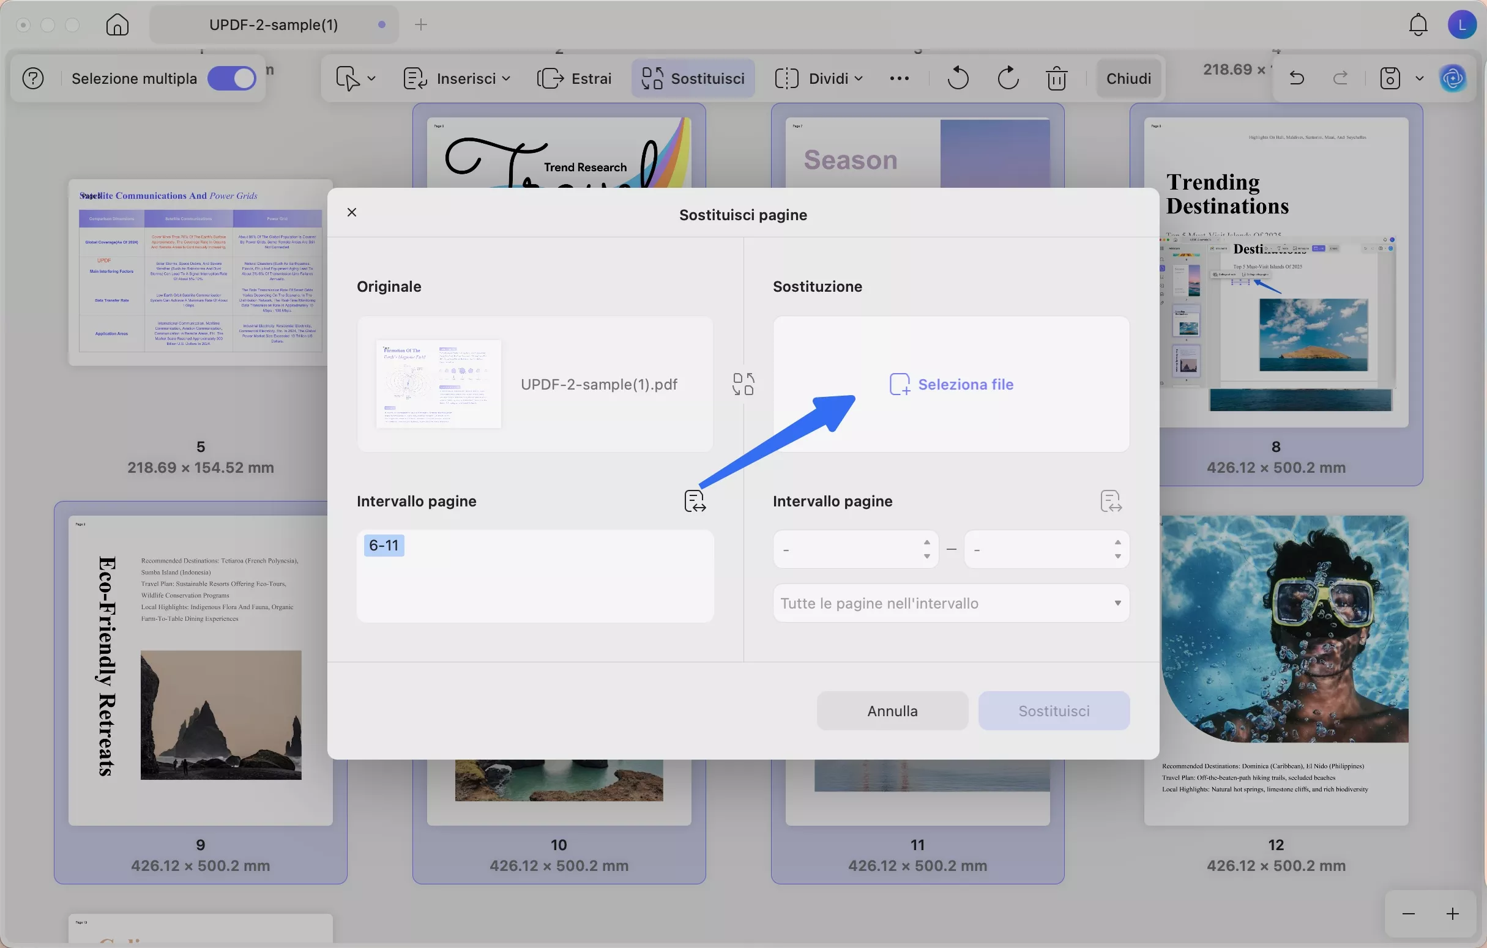This screenshot has height=948, width=1487.
Task: Select the Estrai toolbar item
Action: click(575, 78)
